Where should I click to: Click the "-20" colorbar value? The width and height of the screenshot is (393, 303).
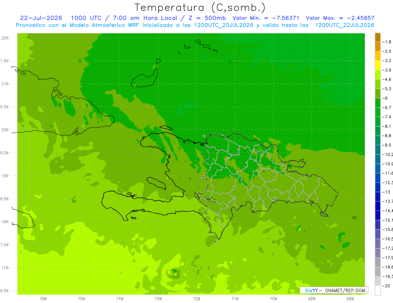[x=386, y=286]
